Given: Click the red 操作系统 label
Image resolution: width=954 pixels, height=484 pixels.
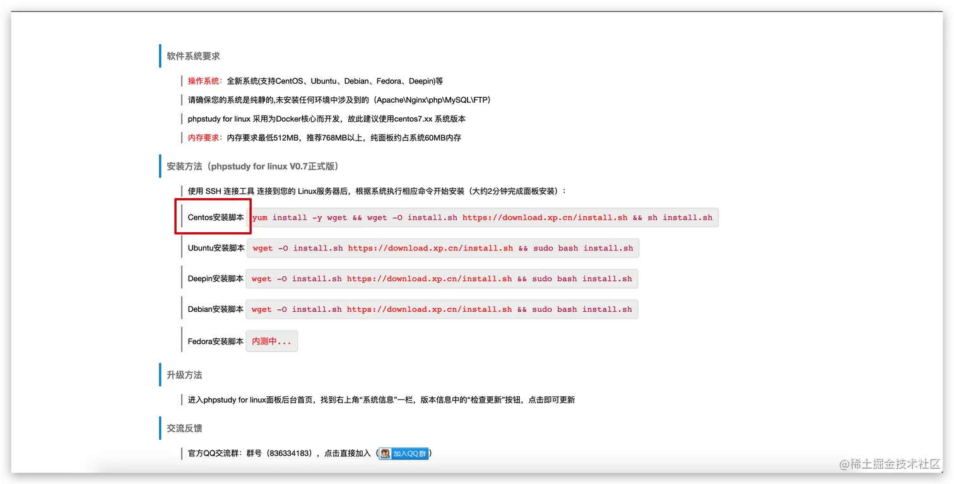Looking at the screenshot, I should pyautogui.click(x=206, y=81).
